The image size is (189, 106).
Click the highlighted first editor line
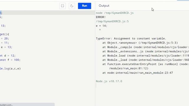tap(48, 13)
